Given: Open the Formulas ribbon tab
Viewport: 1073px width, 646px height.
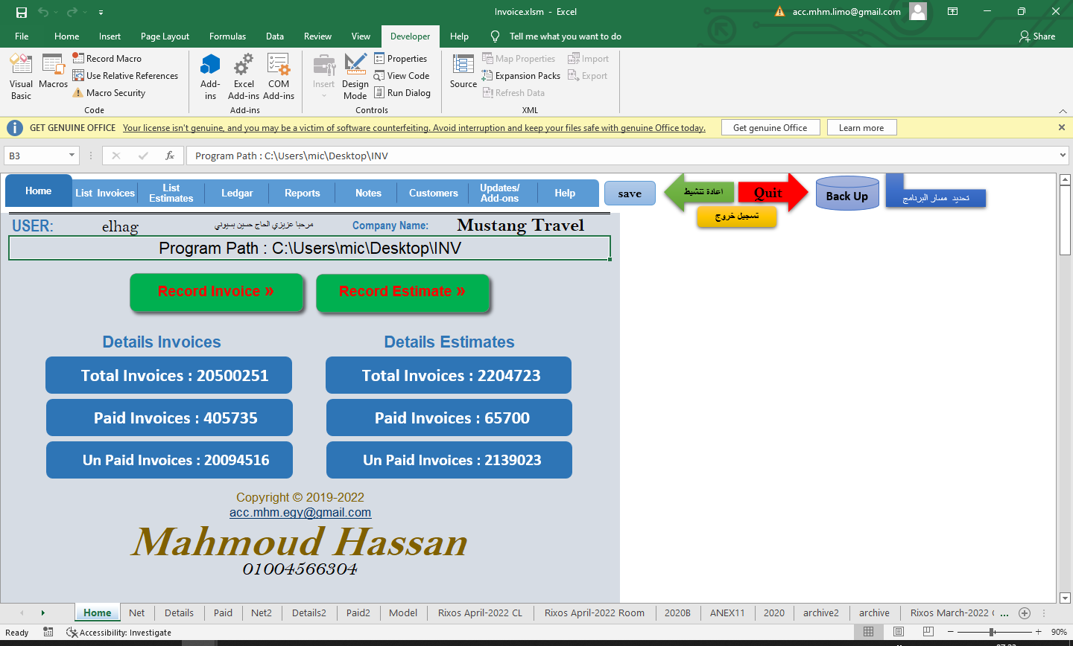Looking at the screenshot, I should pyautogui.click(x=227, y=36).
